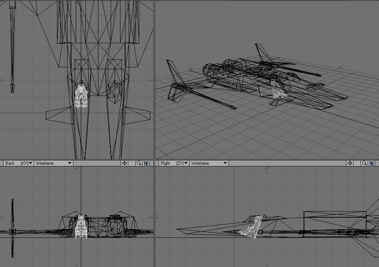Expand Wireframe render style in Back viewport
Viewport: 379px width, 267px height.
click(53, 163)
